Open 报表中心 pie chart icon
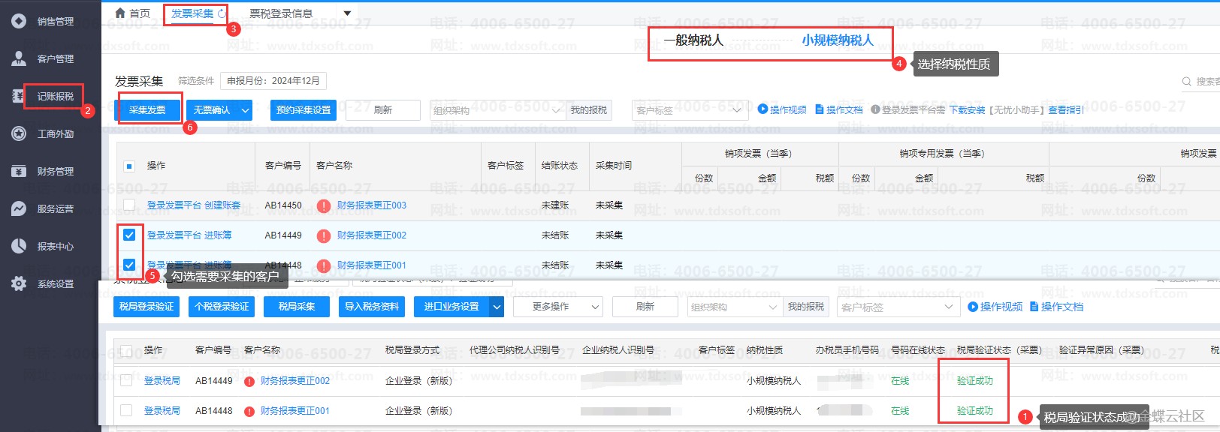1220x432 pixels. pyautogui.click(x=19, y=246)
